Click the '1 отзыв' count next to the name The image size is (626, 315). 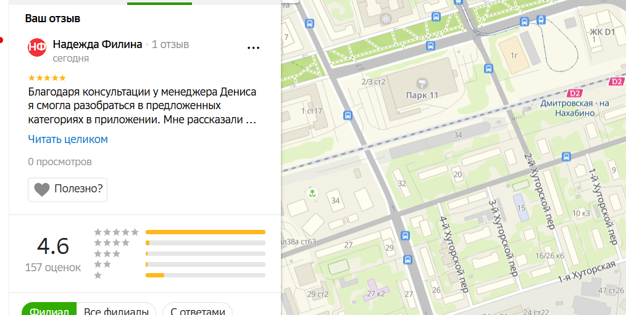click(x=170, y=44)
